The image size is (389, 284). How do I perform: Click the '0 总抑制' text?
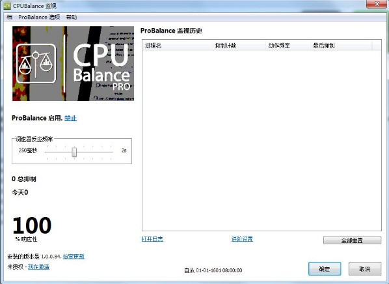[x=24, y=179]
